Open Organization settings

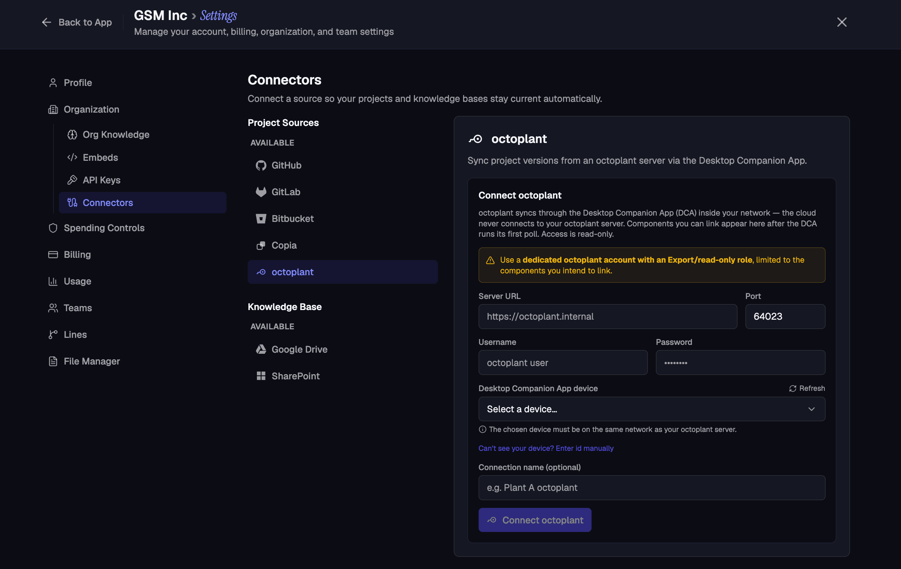(x=91, y=109)
